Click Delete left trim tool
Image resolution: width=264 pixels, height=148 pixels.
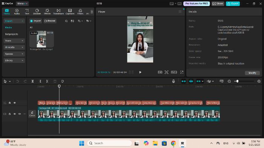(40, 81)
